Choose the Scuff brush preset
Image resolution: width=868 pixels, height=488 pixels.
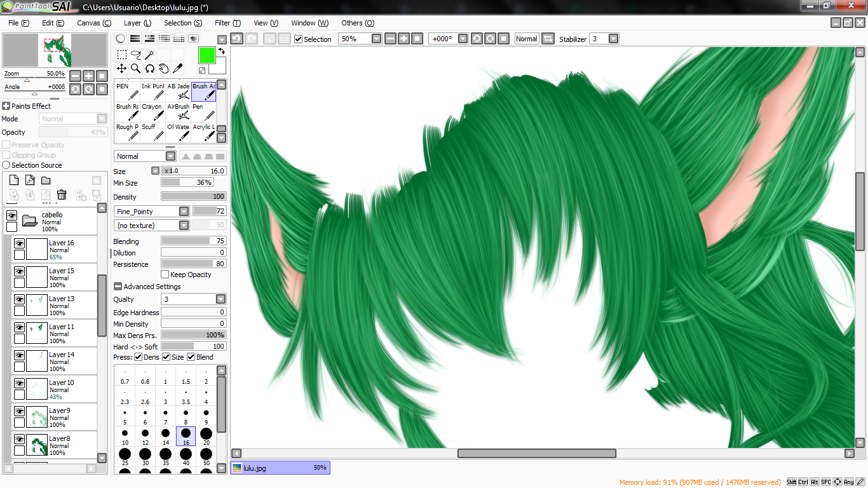(153, 132)
